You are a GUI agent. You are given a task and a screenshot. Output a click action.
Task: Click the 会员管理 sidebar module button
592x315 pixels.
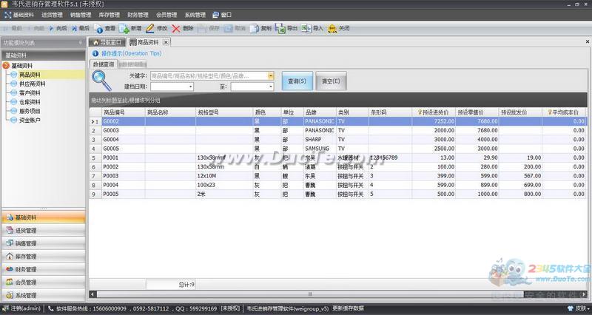coord(44,282)
